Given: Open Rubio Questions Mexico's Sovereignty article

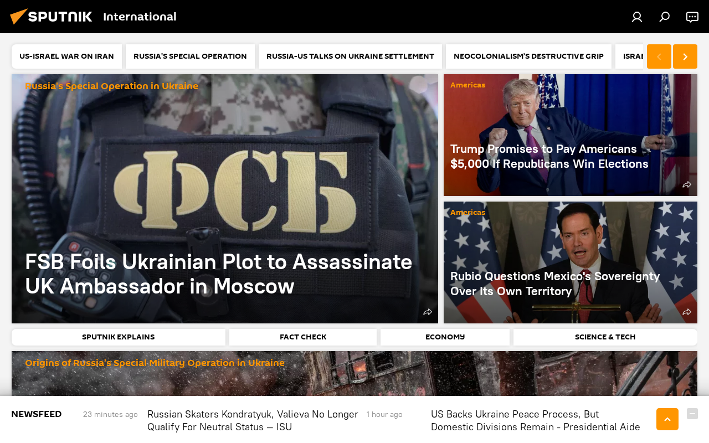Looking at the screenshot, I should [x=555, y=284].
